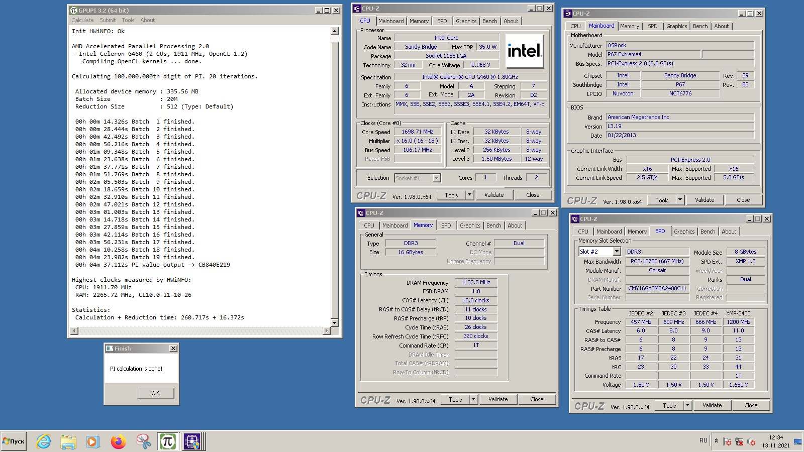The height and width of the screenshot is (452, 804).
Task: Select Memory tab in SPD window
Action: click(x=637, y=232)
